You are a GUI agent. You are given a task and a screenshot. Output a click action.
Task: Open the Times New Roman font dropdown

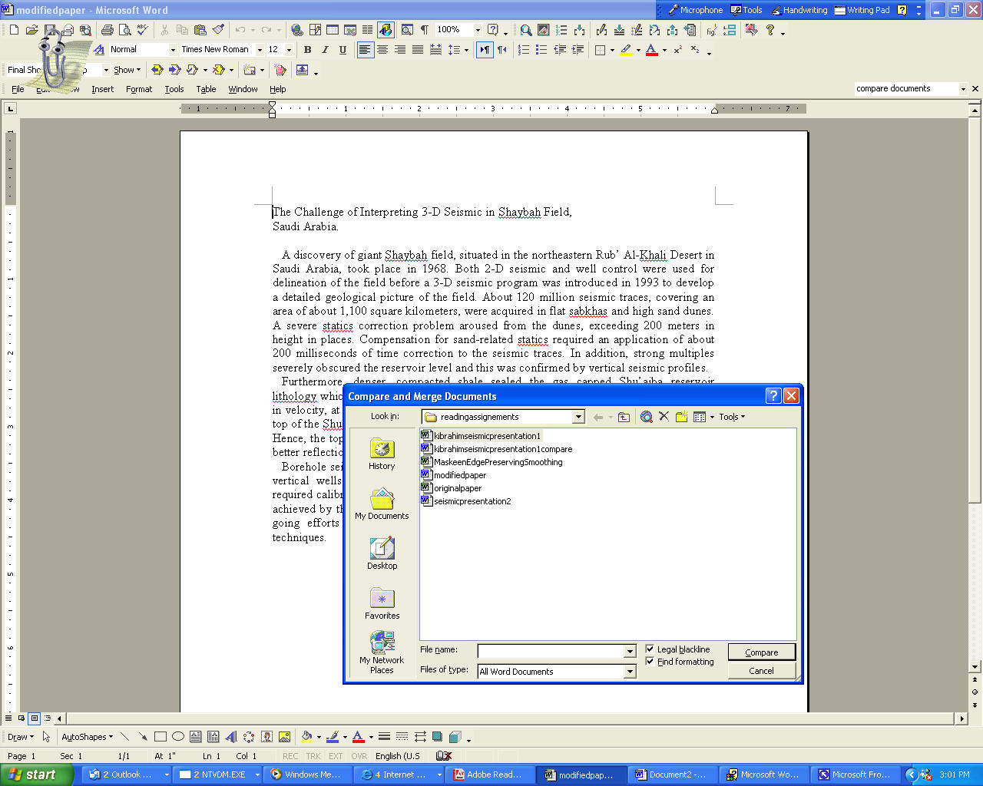point(260,50)
